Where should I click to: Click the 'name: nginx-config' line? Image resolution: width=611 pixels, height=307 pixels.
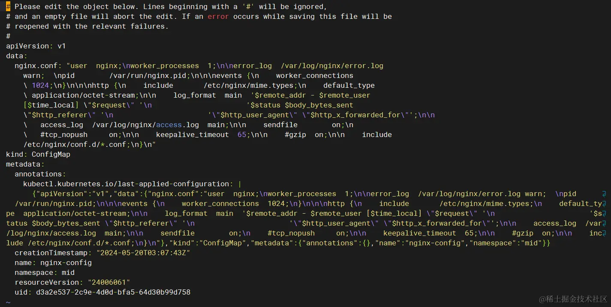click(x=53, y=262)
